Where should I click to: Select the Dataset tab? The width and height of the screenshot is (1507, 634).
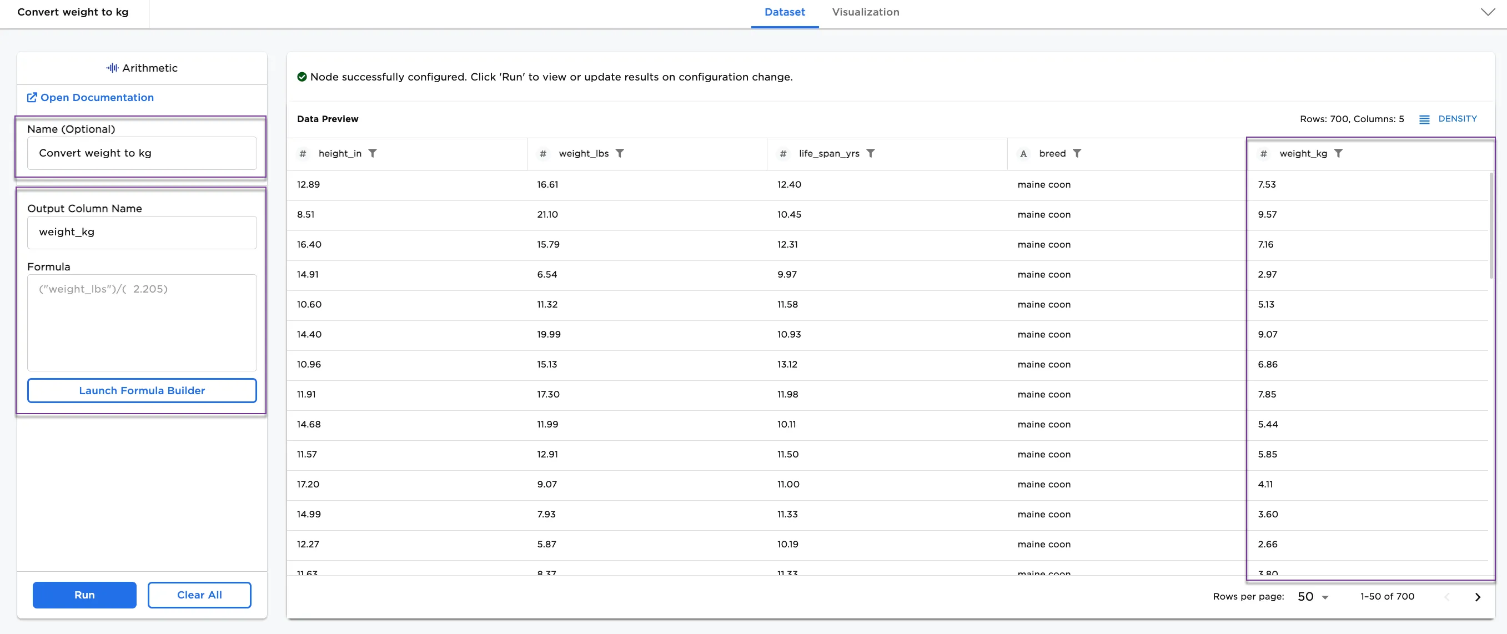pos(785,12)
